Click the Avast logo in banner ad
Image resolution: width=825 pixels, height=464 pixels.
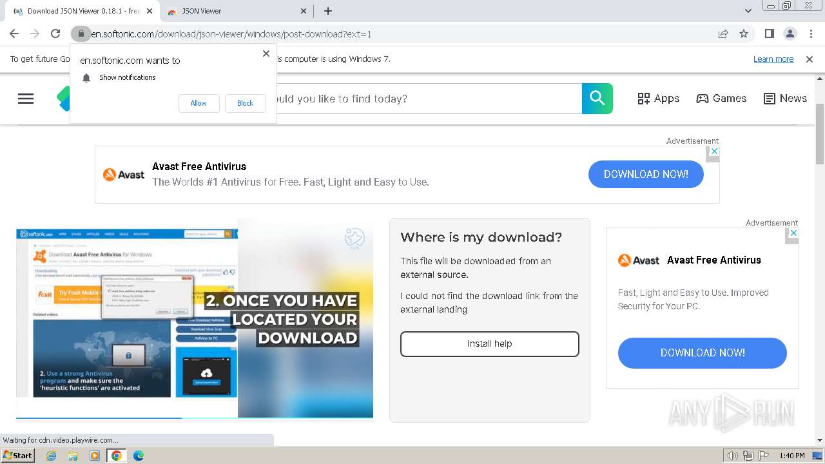(x=124, y=175)
